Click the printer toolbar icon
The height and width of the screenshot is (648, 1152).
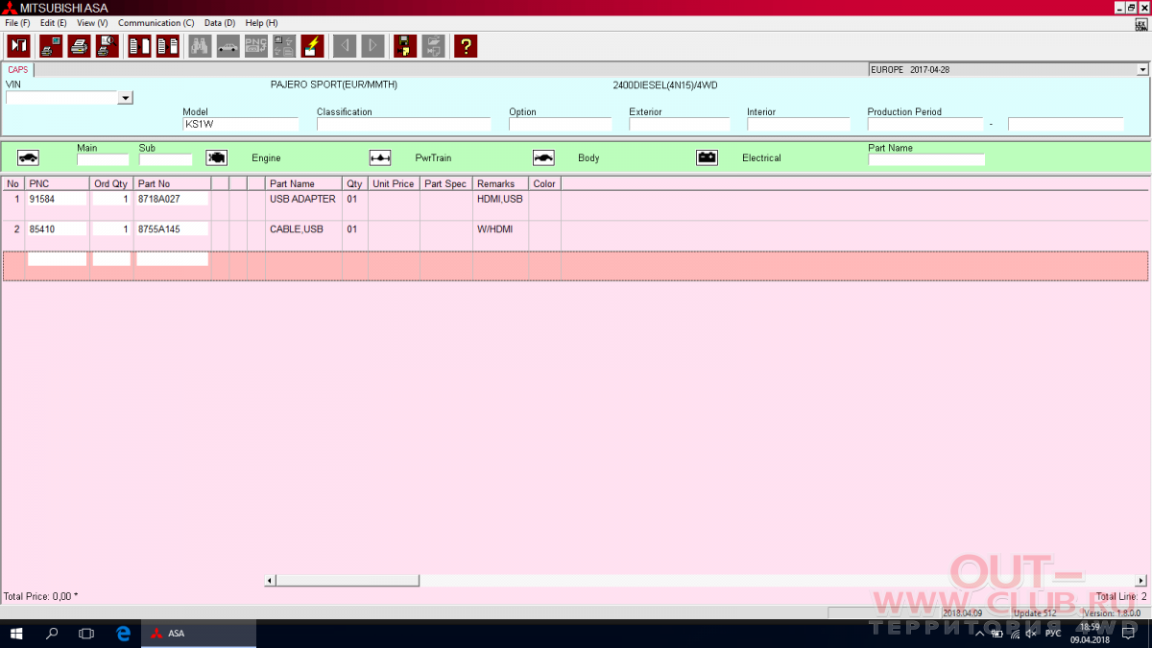tap(79, 45)
